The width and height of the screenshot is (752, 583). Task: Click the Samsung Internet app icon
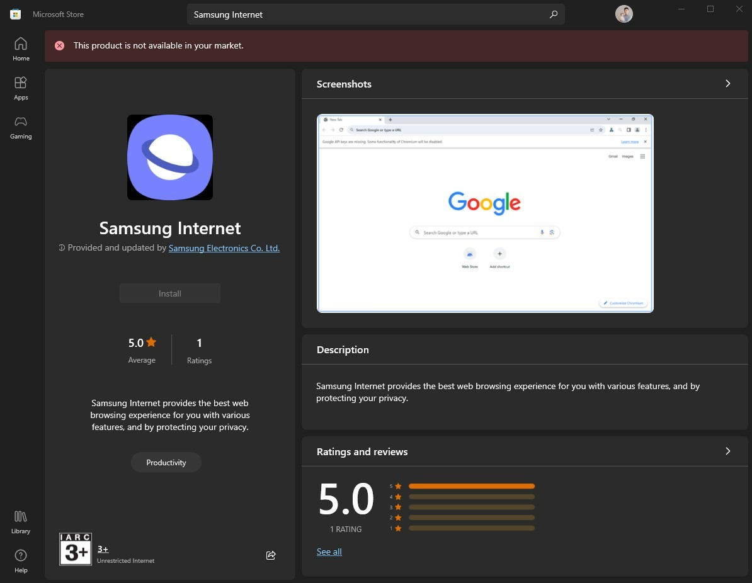pyautogui.click(x=170, y=157)
